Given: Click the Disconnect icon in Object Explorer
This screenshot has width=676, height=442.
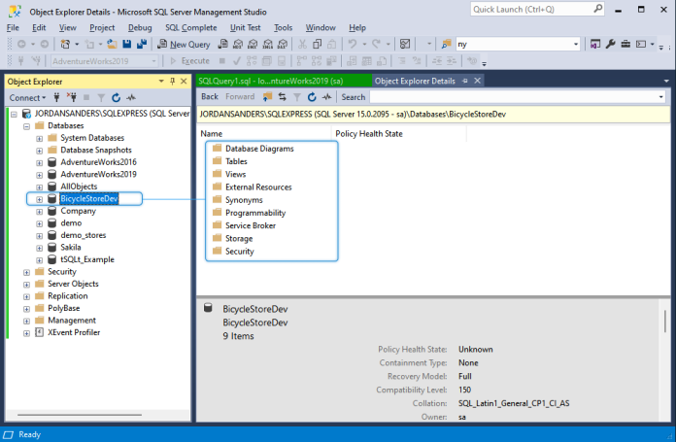Looking at the screenshot, I should [72, 97].
